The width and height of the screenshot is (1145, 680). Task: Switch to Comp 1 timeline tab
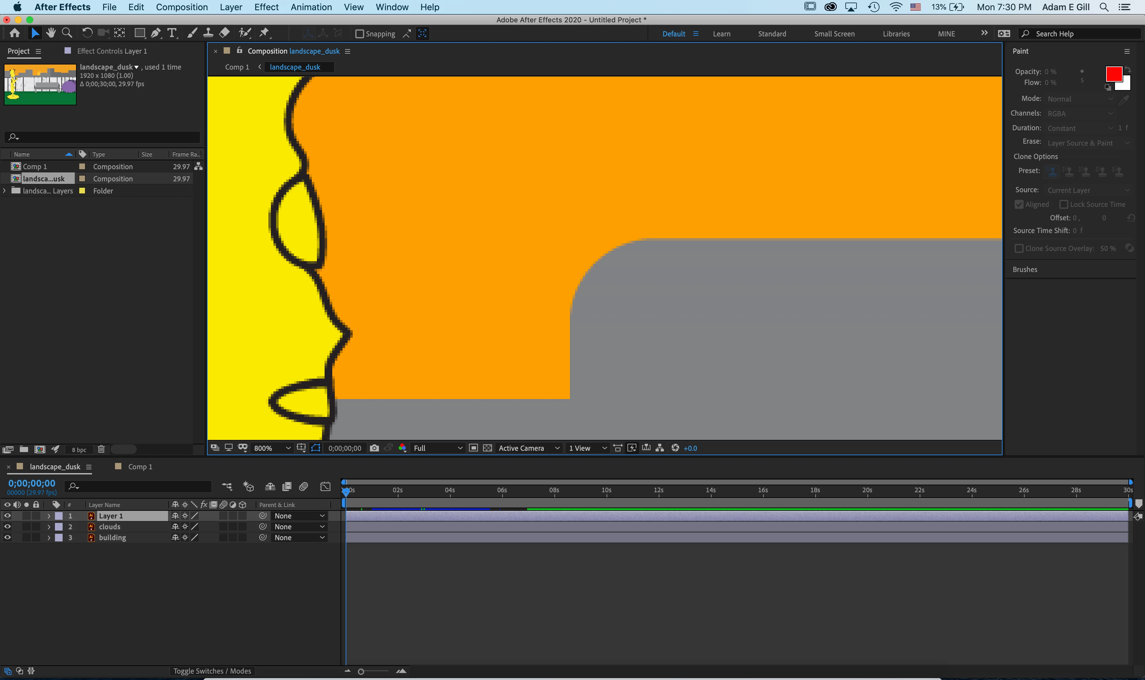point(139,466)
